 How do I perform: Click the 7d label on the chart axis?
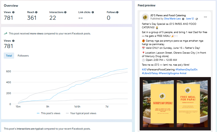[107, 107]
